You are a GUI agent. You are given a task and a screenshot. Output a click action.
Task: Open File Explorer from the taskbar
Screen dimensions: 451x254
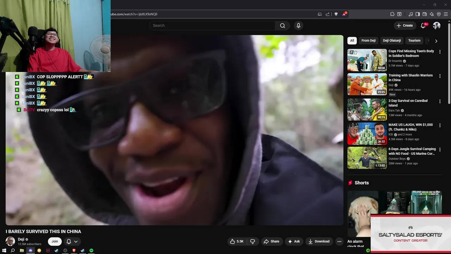tap(22, 250)
